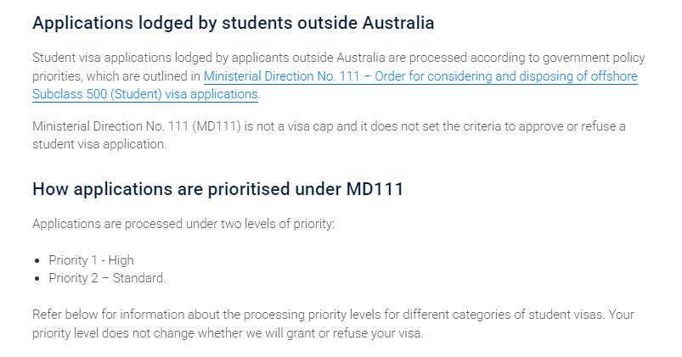Image resolution: width=682 pixels, height=357 pixels.
Task: Click the 'Priority 2 – Standard.' list item
Action: point(107,278)
